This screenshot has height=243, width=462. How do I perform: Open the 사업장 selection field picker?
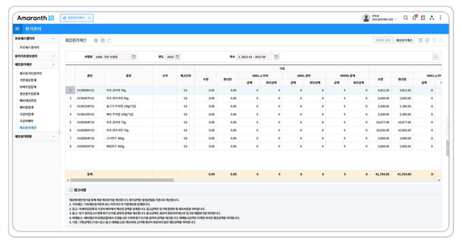[x=133, y=57]
